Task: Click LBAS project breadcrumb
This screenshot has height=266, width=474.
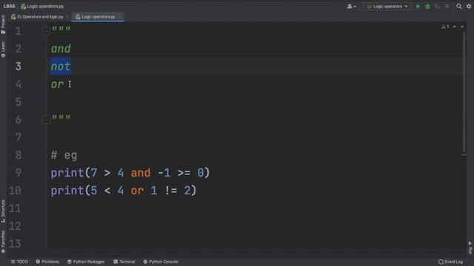Action: 10,7
